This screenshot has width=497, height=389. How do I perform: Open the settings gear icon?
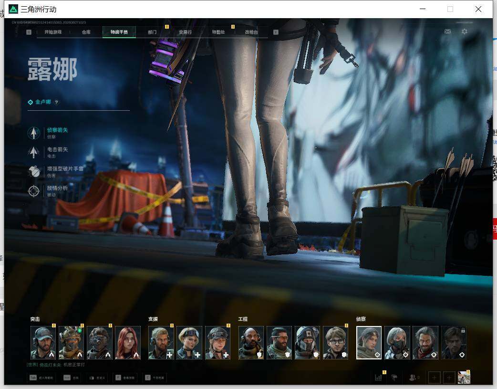(465, 32)
